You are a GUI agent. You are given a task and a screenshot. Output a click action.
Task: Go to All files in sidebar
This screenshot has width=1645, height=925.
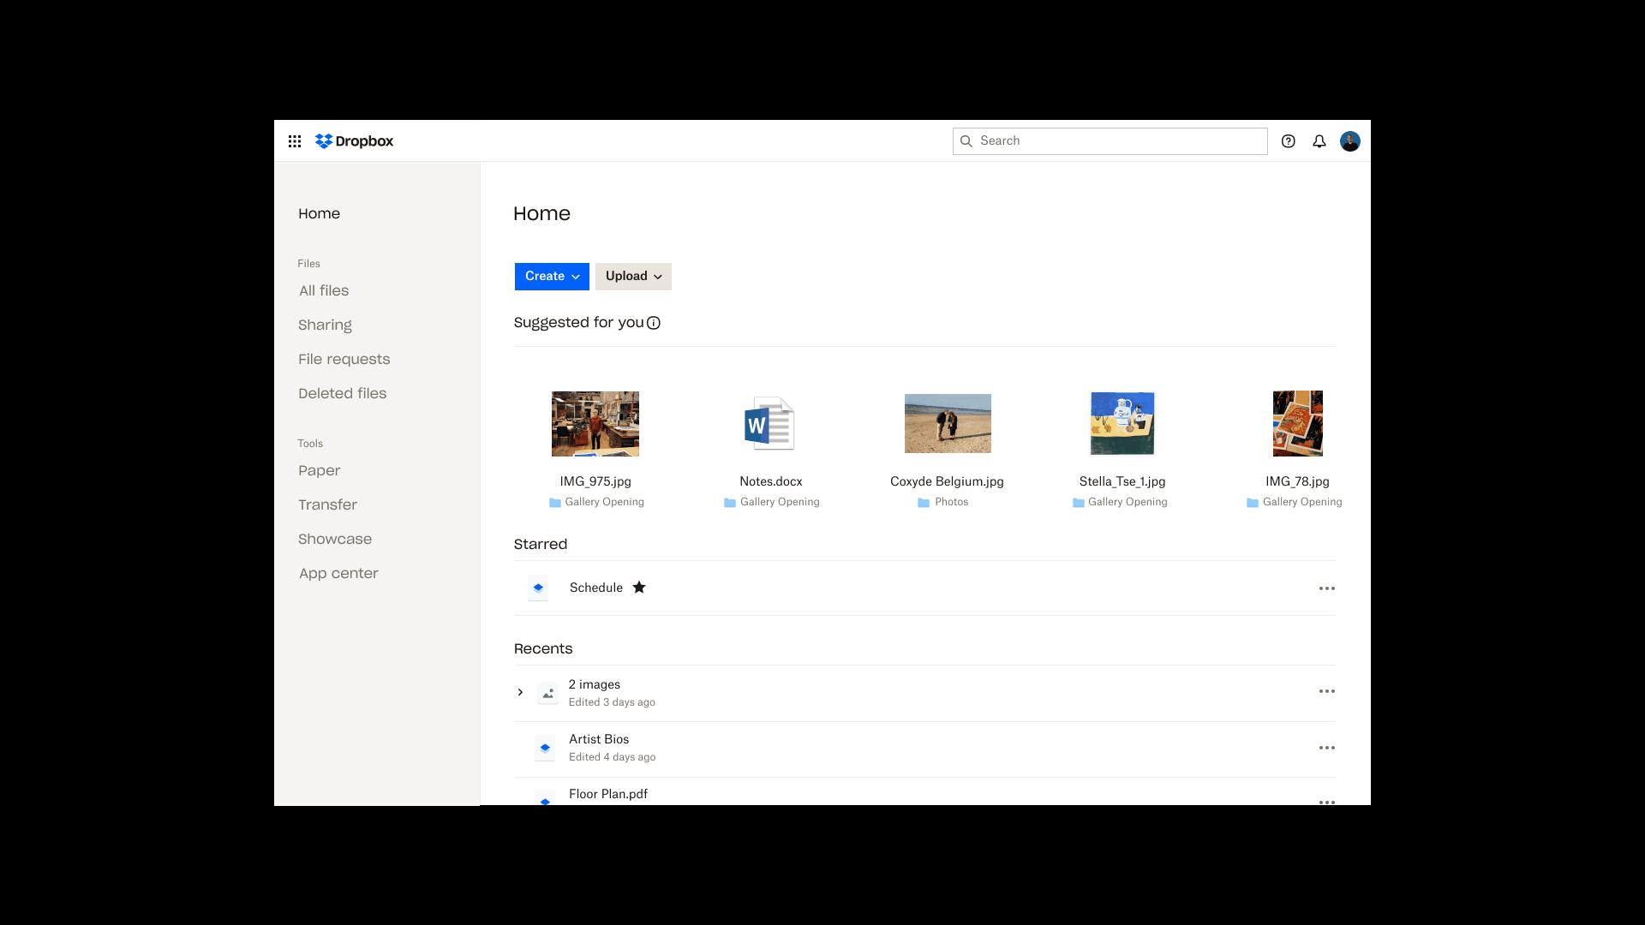pos(324,290)
